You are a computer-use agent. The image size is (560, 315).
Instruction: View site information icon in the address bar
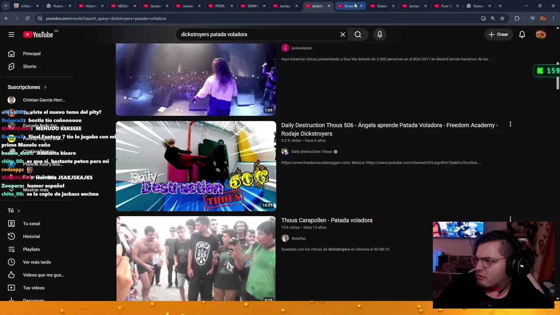[x=40, y=18]
